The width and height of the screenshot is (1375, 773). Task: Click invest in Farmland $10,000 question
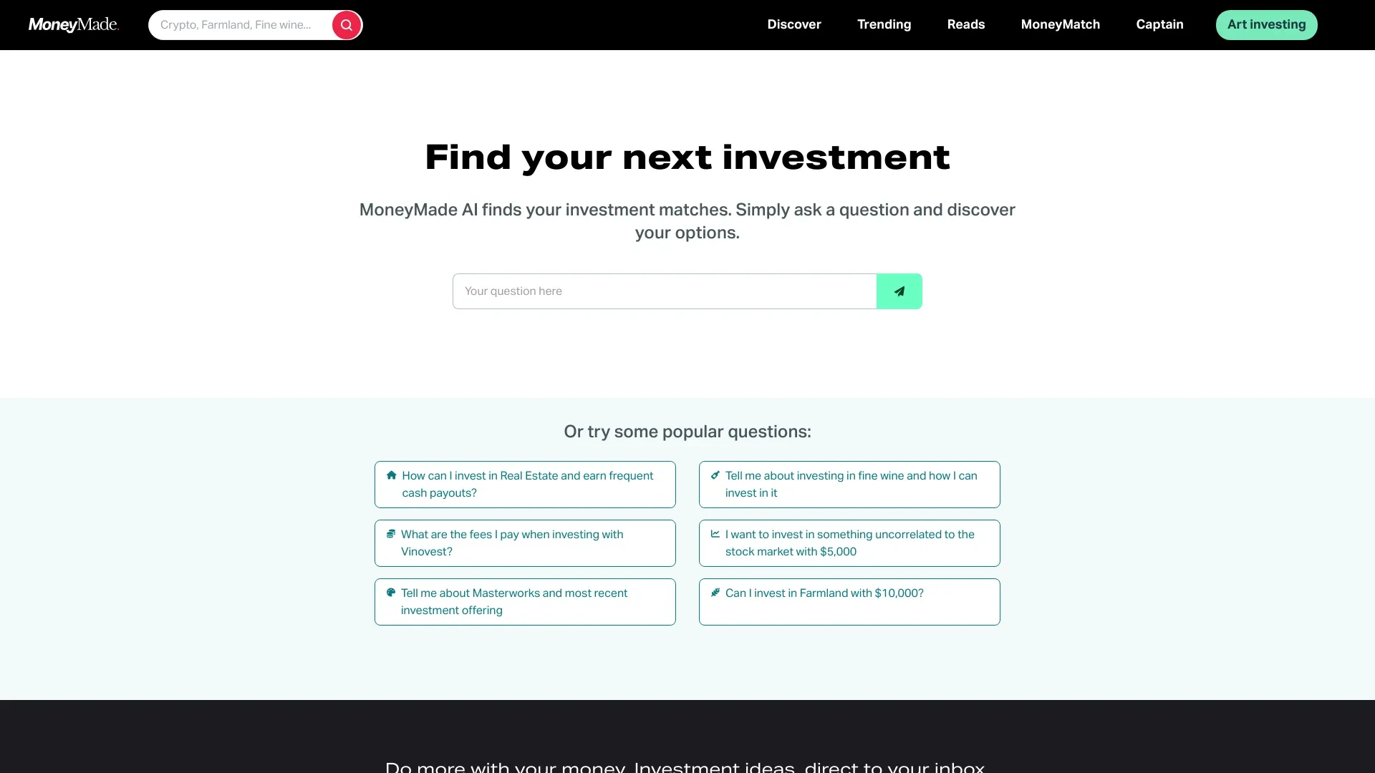click(x=849, y=601)
